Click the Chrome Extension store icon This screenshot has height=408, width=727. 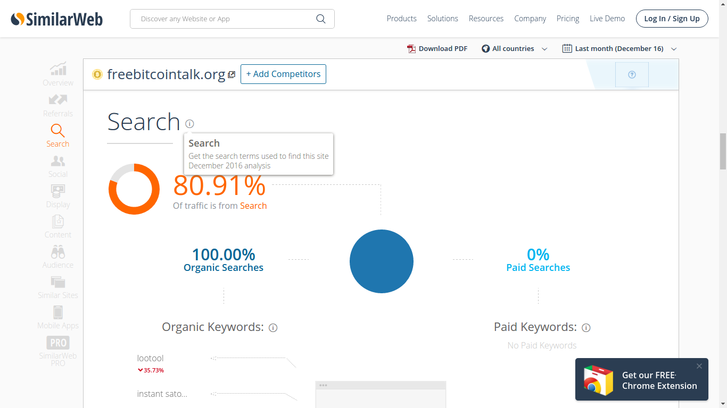point(598,380)
